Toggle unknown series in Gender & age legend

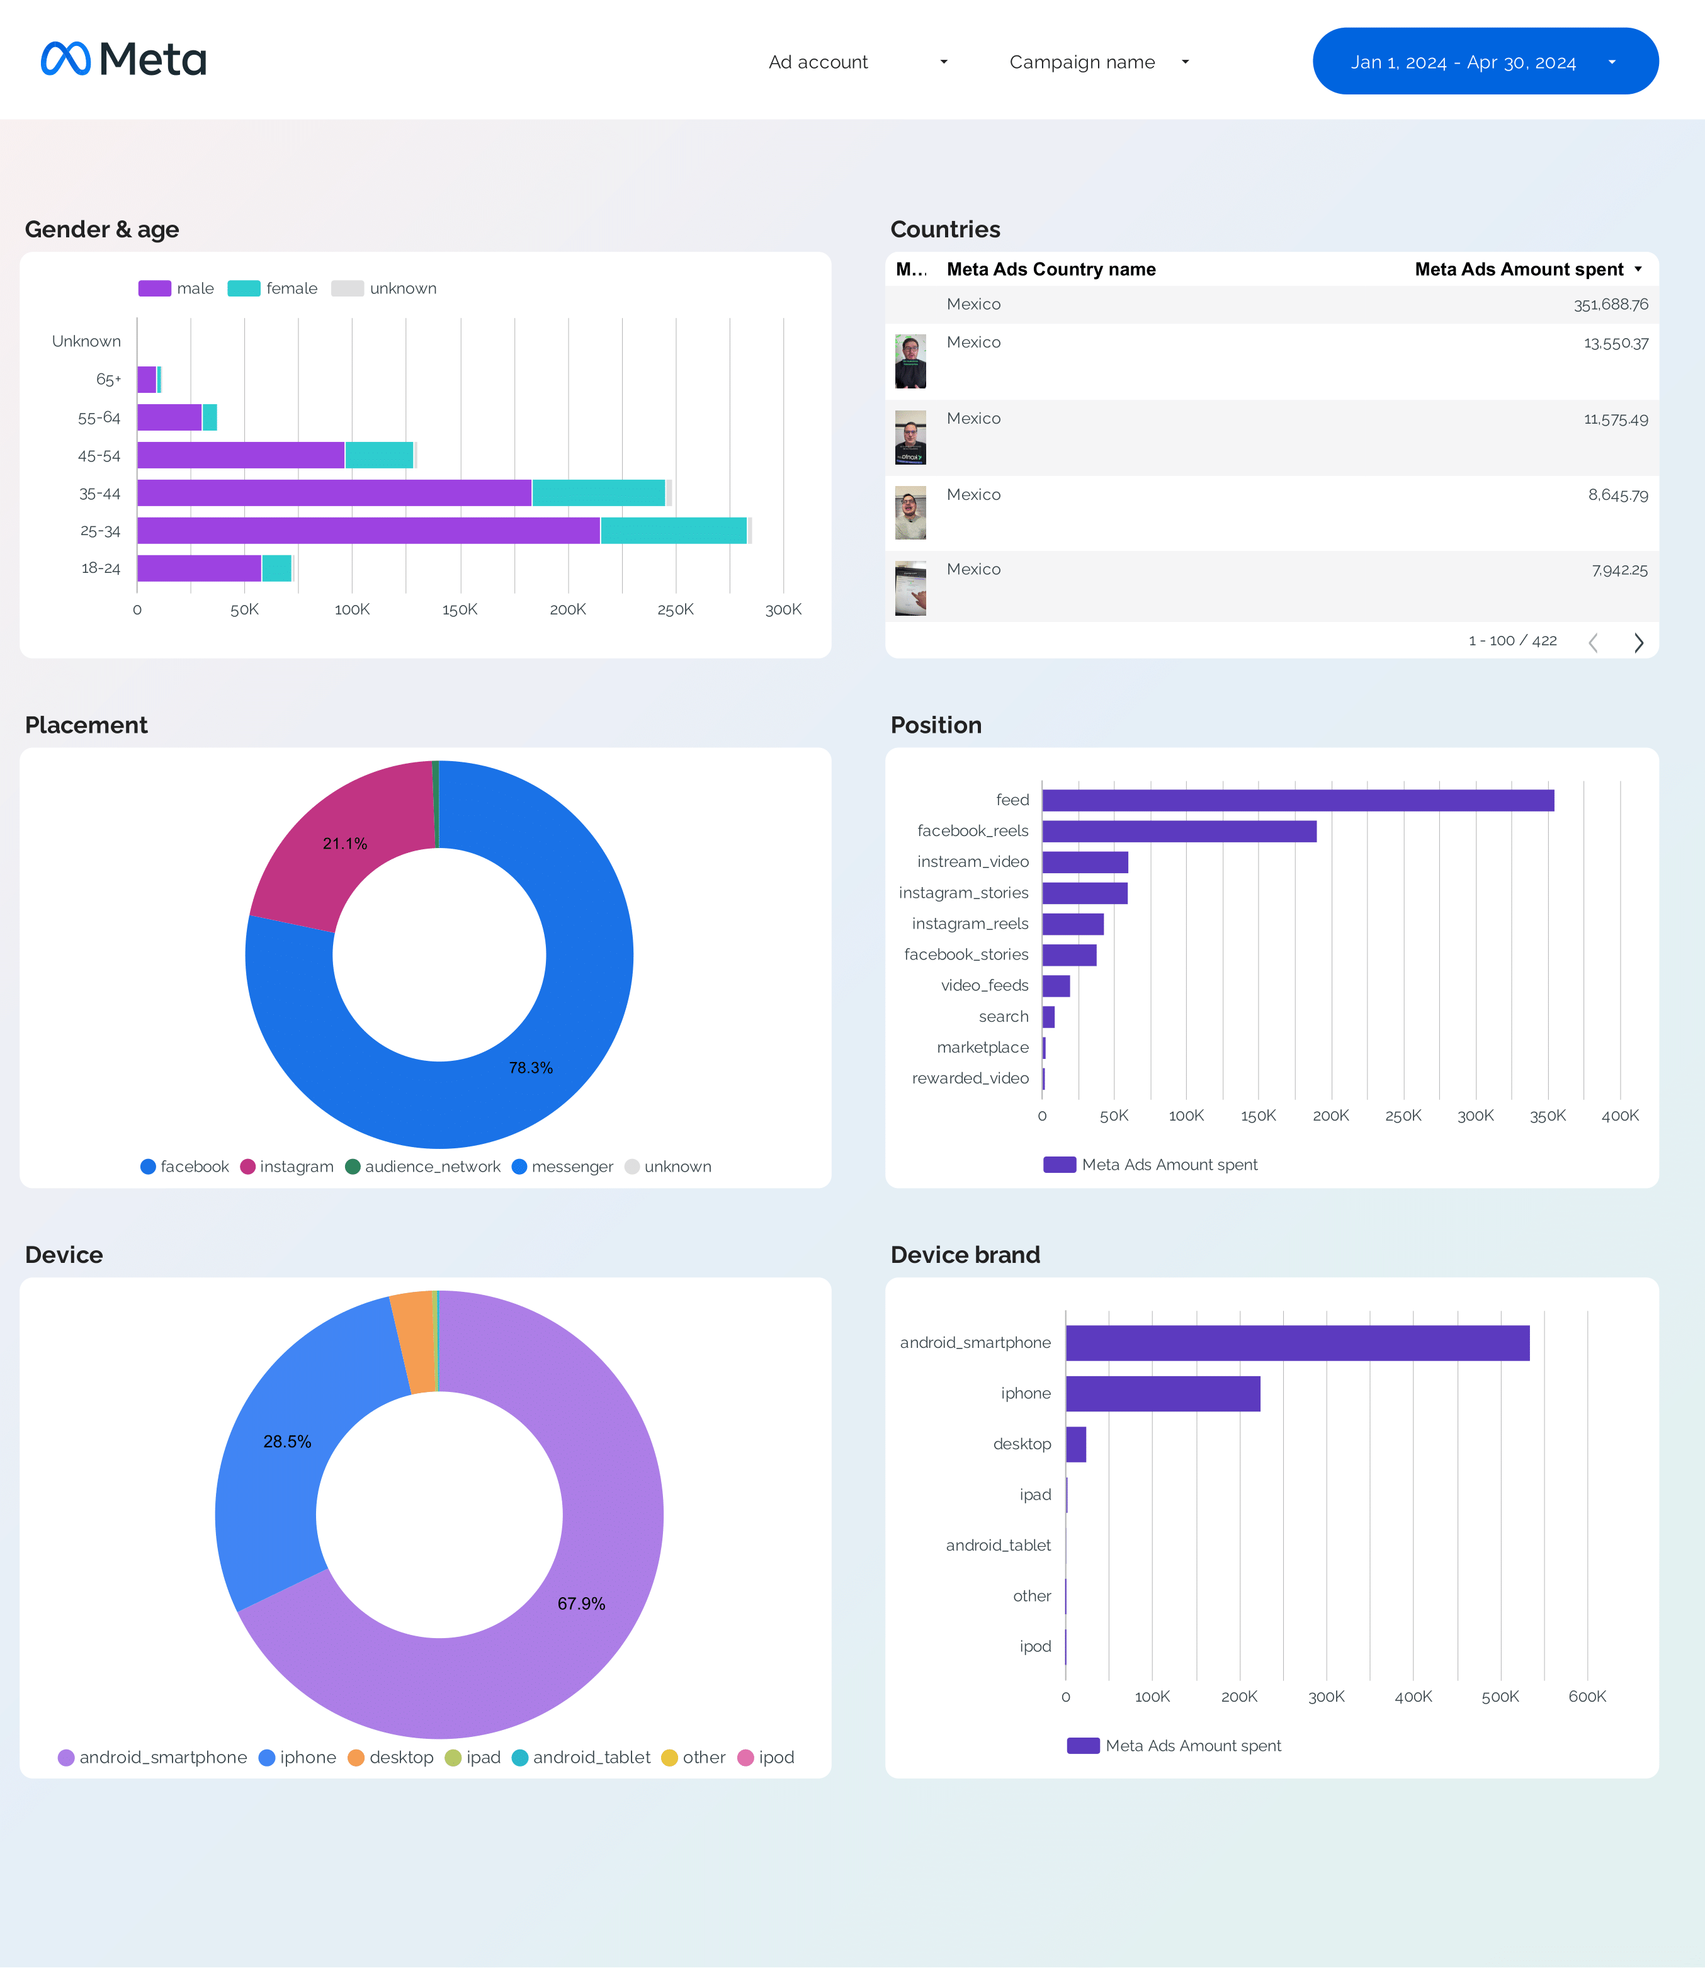click(x=385, y=288)
